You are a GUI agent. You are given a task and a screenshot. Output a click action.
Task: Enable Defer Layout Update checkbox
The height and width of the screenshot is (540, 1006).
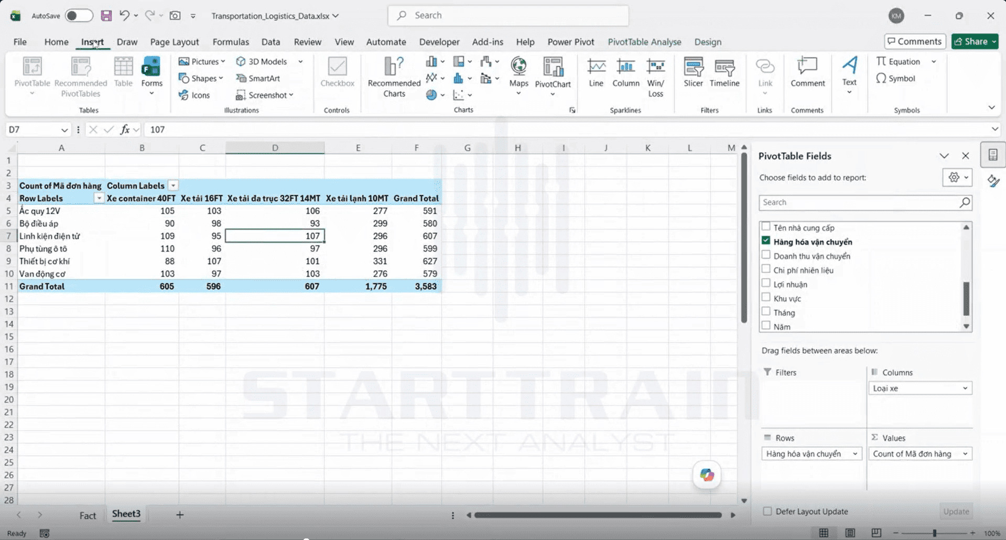[767, 511]
